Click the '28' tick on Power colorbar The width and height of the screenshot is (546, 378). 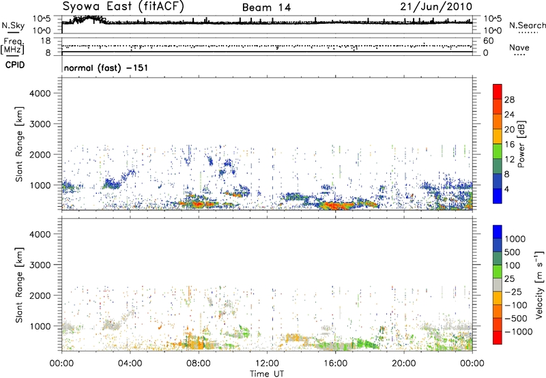[x=509, y=100]
